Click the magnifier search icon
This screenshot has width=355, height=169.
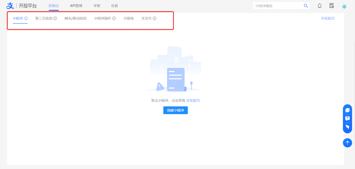[306, 6]
